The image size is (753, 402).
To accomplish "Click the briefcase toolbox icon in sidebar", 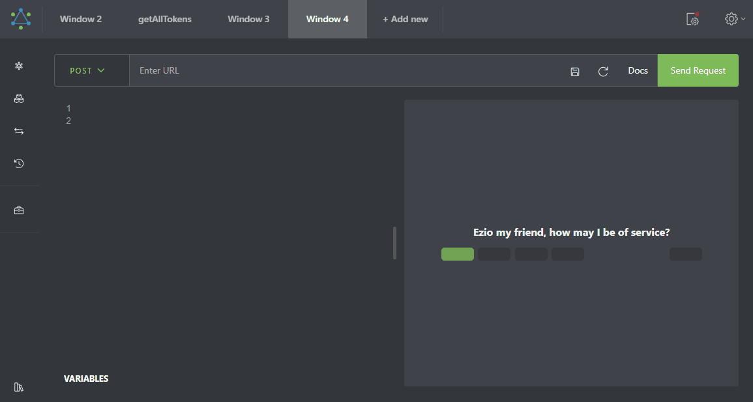I will pos(19,210).
